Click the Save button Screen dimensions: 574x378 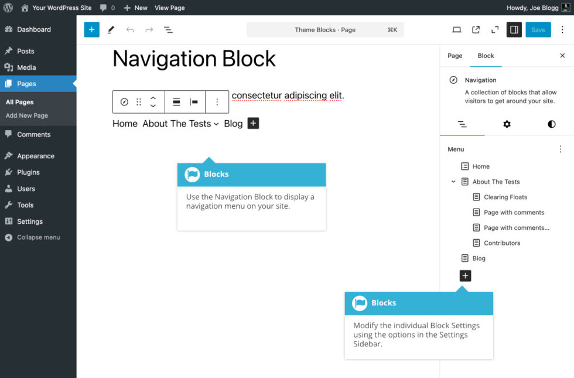538,30
